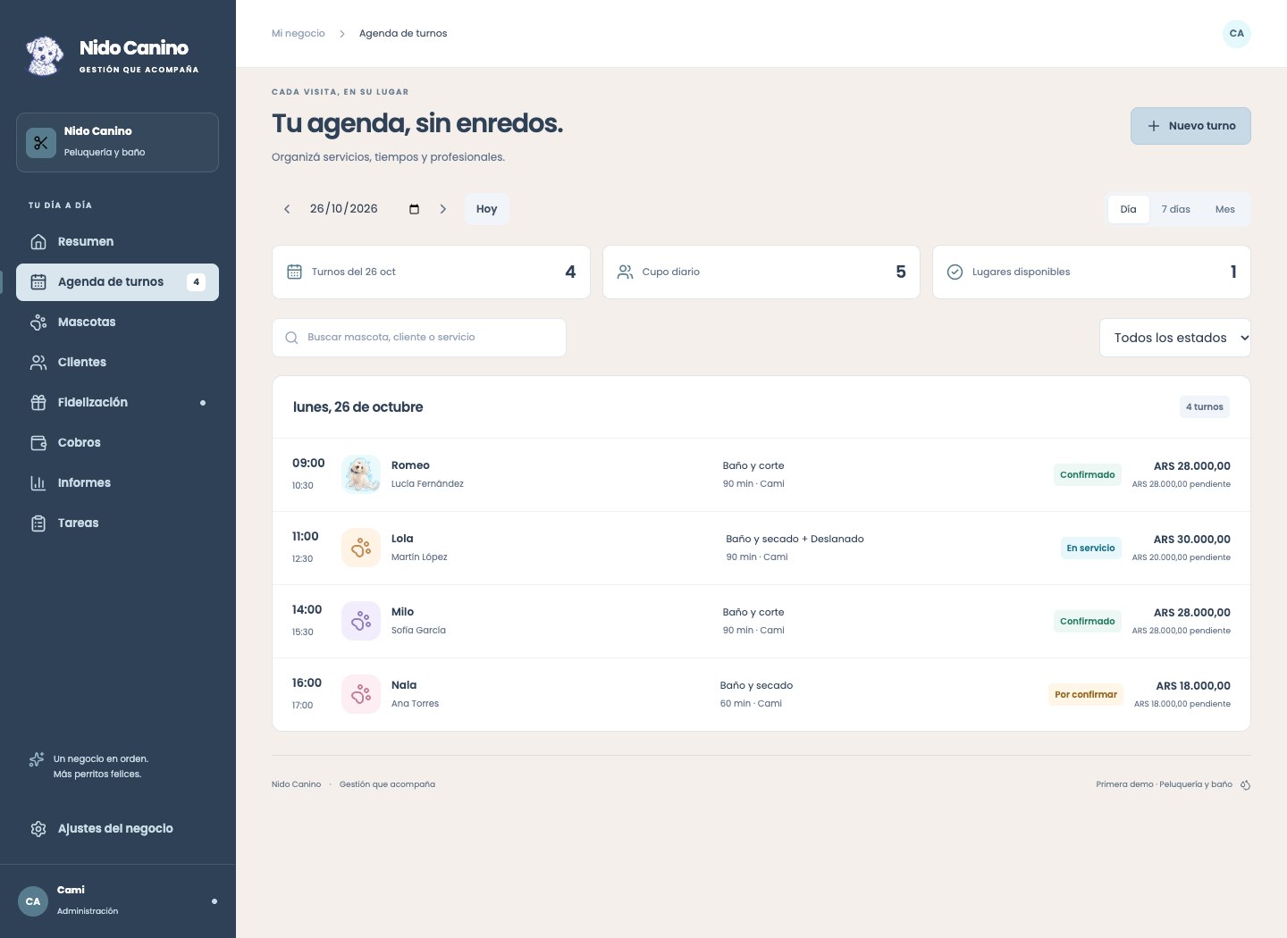Open Agenda de turnos in sidebar
The image size is (1287, 938).
(117, 282)
